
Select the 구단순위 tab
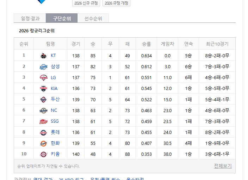(62, 18)
